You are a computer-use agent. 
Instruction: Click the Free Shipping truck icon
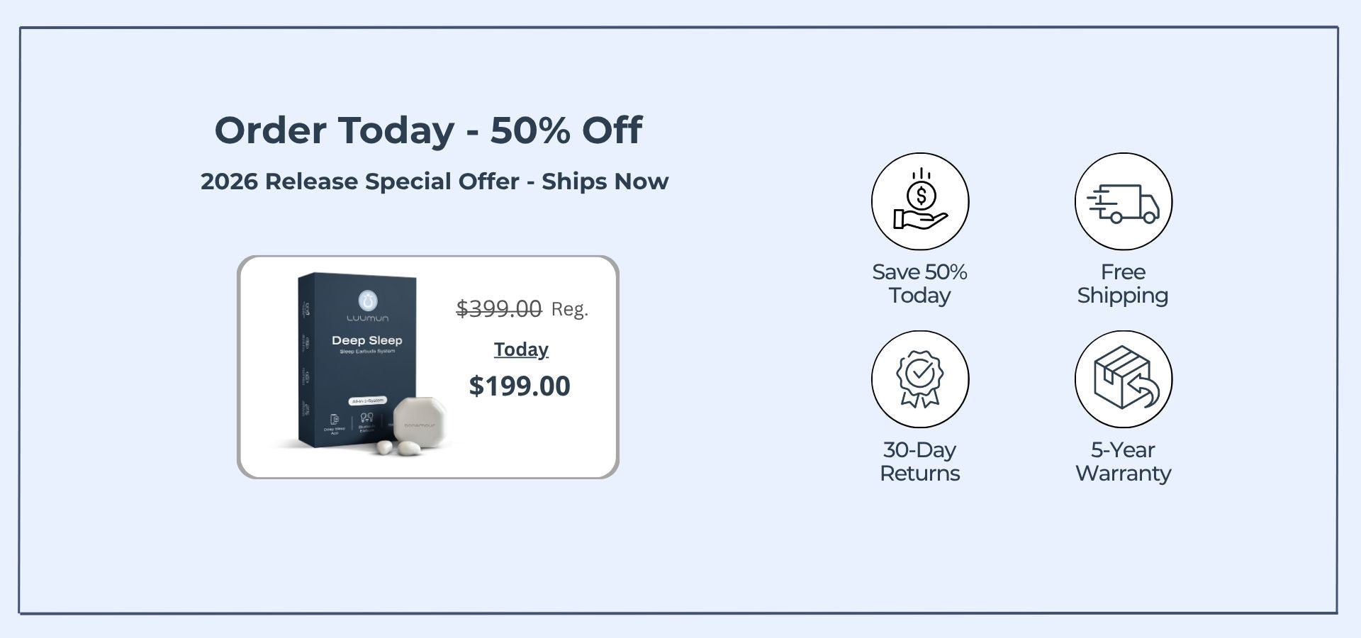1124,201
